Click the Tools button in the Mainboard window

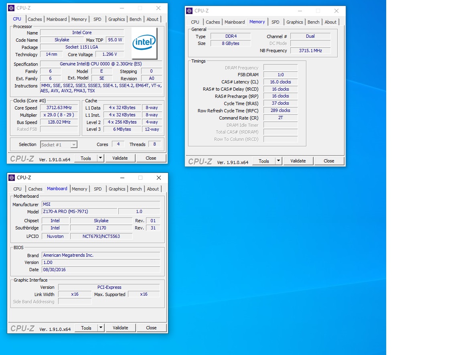pyautogui.click(x=86, y=328)
